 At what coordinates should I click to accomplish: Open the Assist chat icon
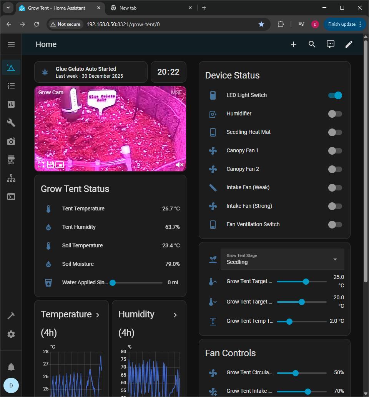(330, 44)
